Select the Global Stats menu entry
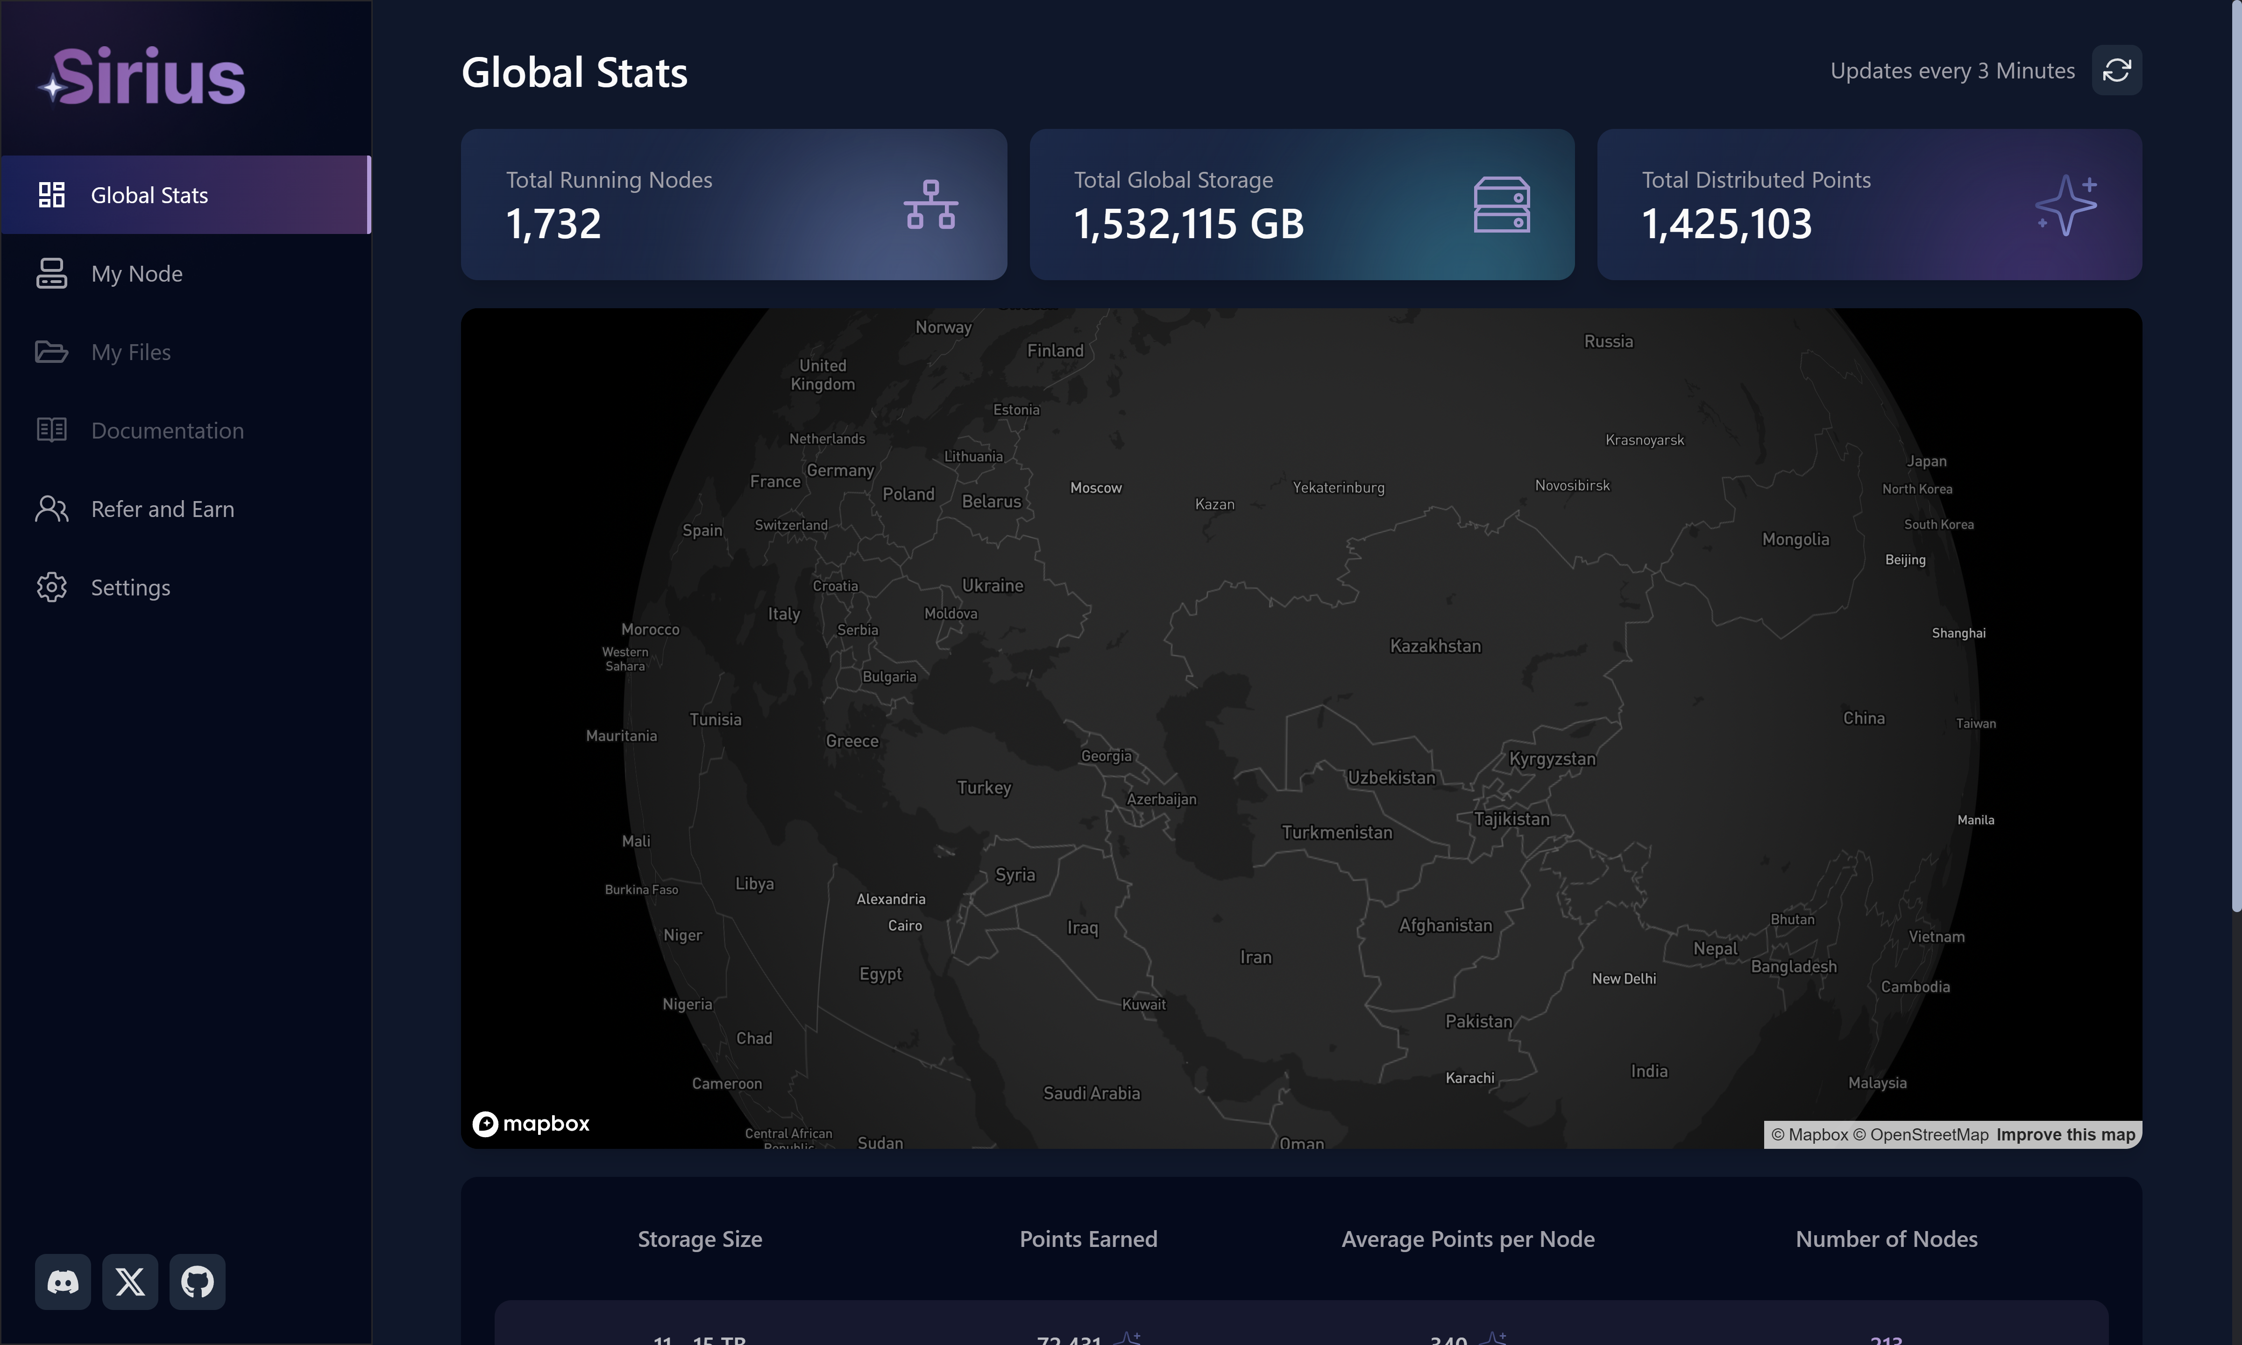The width and height of the screenshot is (2242, 1345). click(x=149, y=194)
